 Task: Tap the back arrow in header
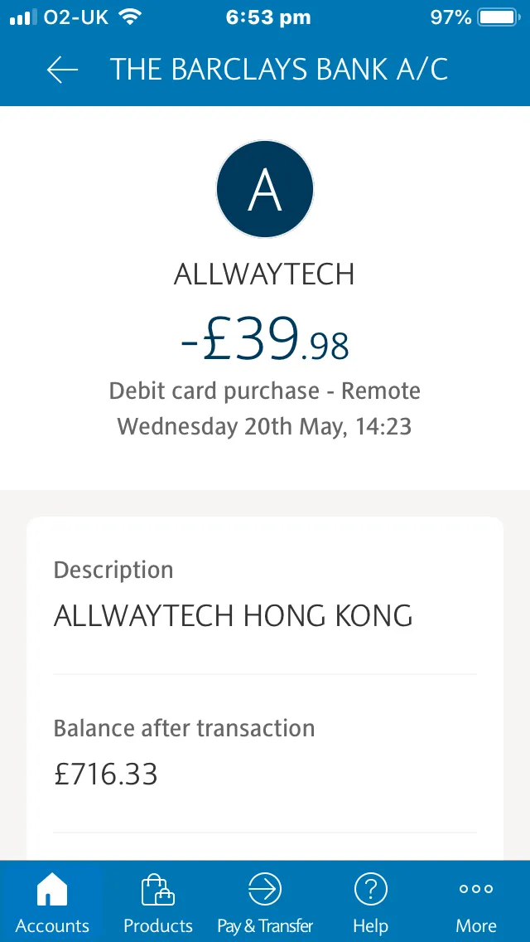coord(62,70)
